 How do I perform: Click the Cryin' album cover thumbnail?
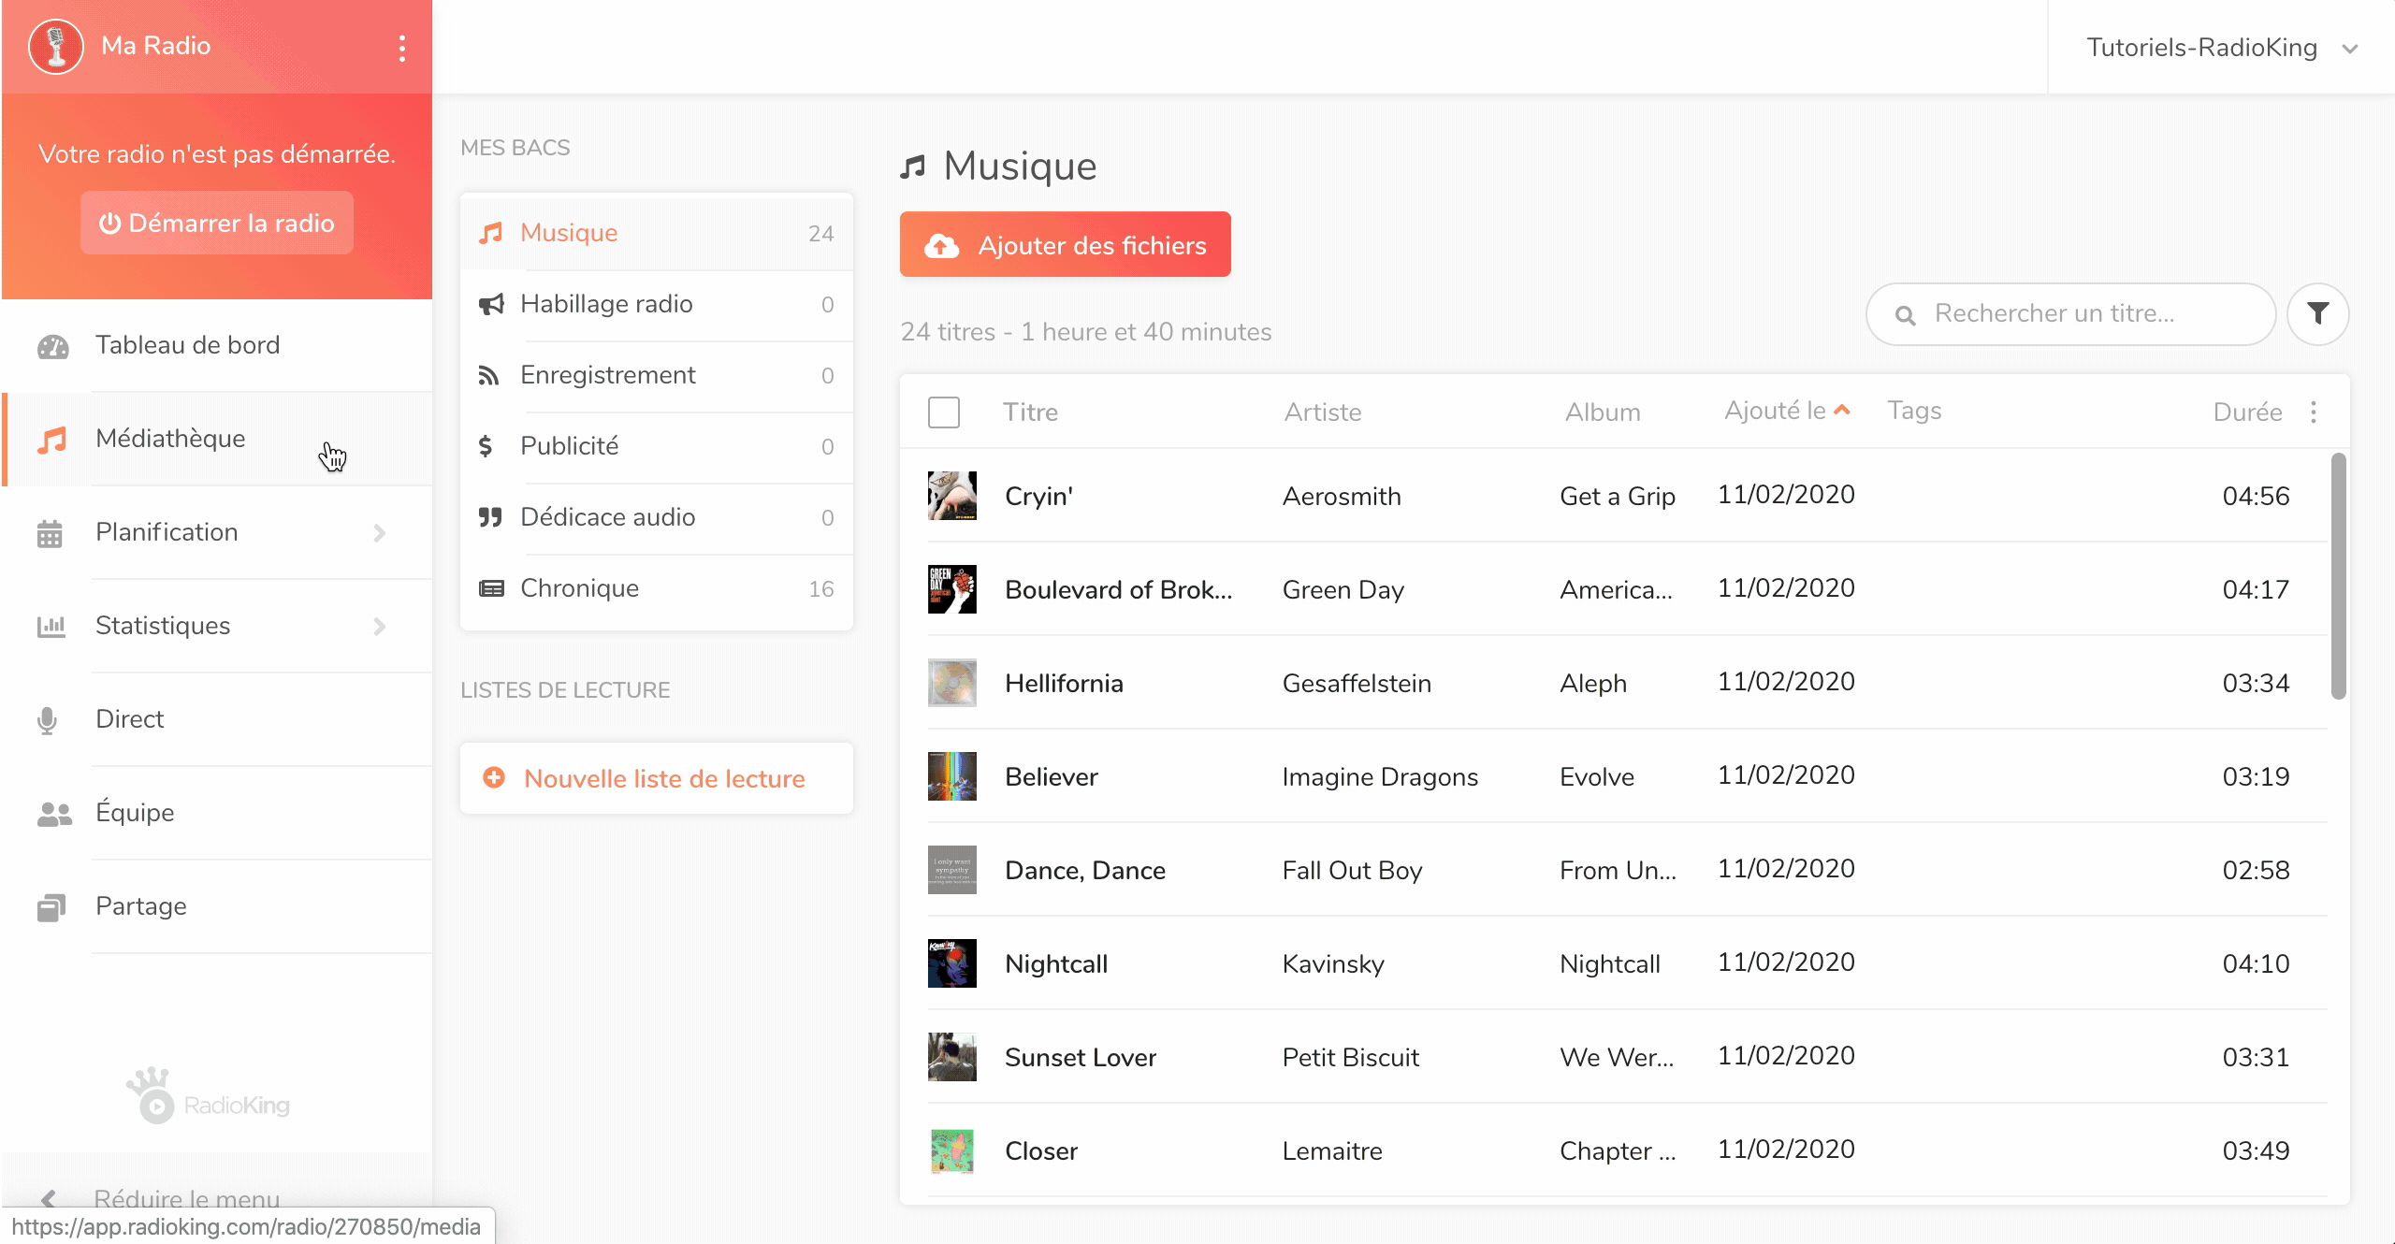point(951,496)
